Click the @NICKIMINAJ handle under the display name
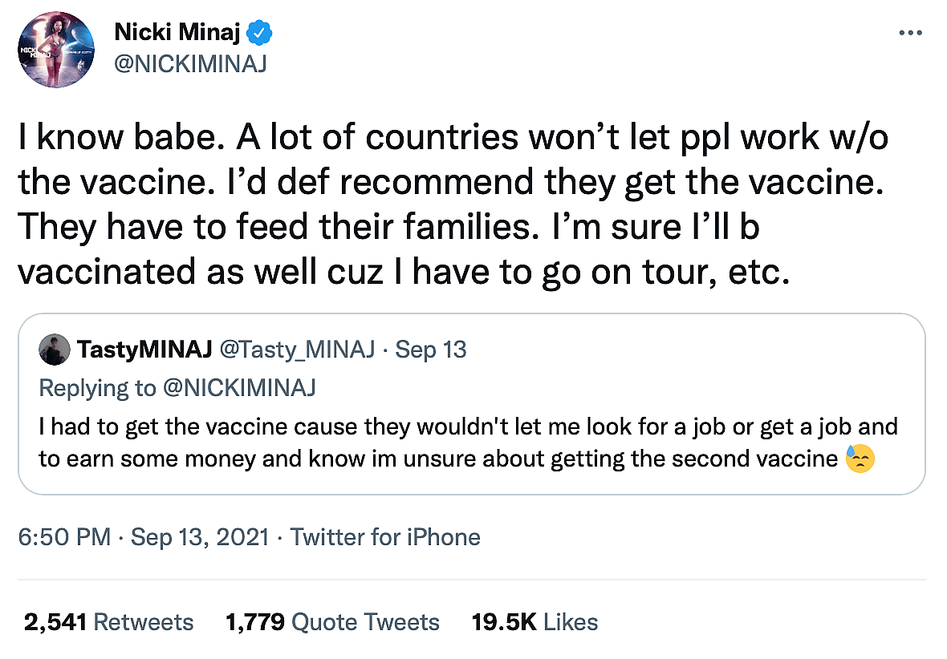The height and width of the screenshot is (659, 947). point(190,63)
